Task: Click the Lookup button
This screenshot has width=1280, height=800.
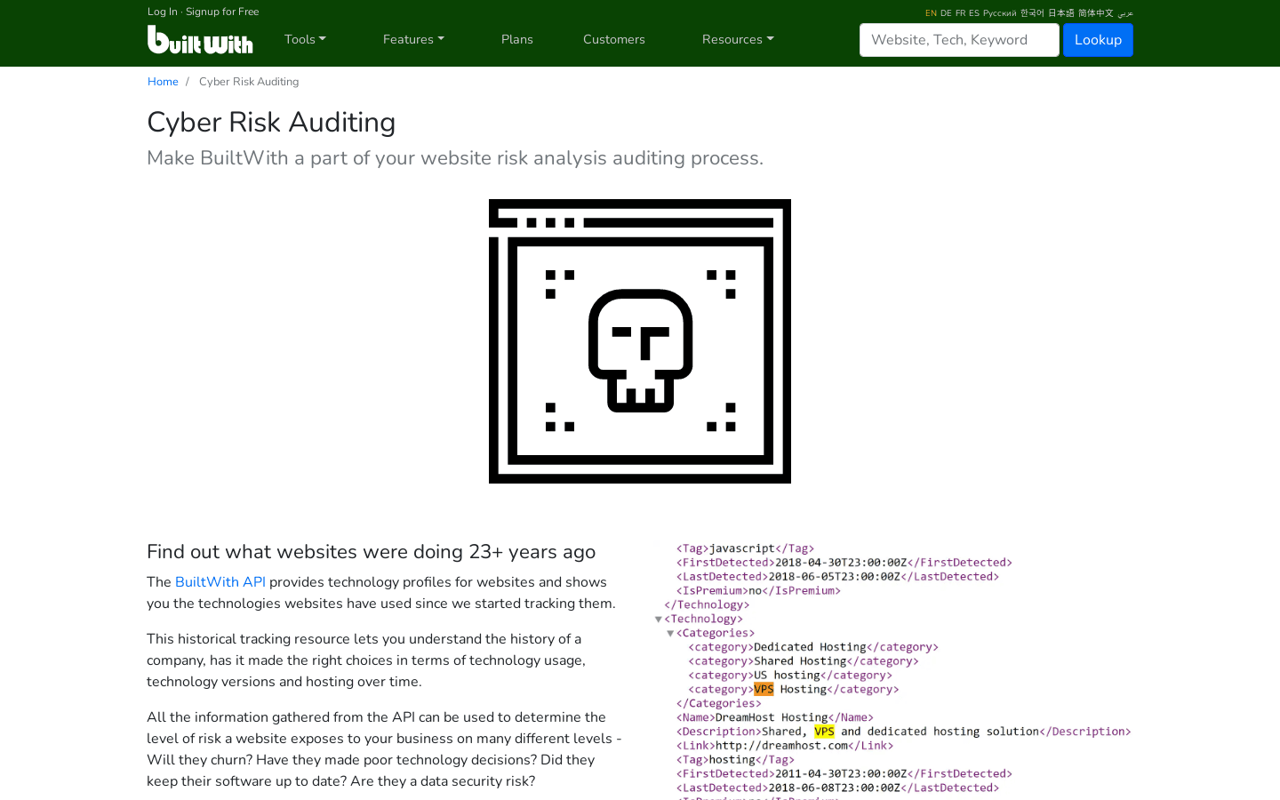Action: 1098,40
